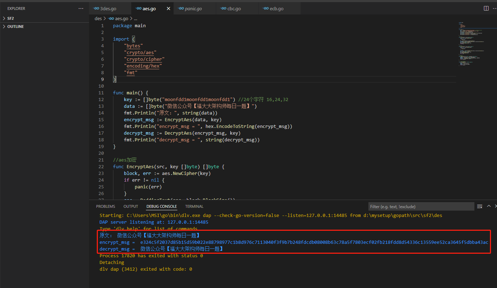Viewport: 497px width, 288px height.
Task: Open Explorer views and more actions menu
Action: tap(81, 8)
